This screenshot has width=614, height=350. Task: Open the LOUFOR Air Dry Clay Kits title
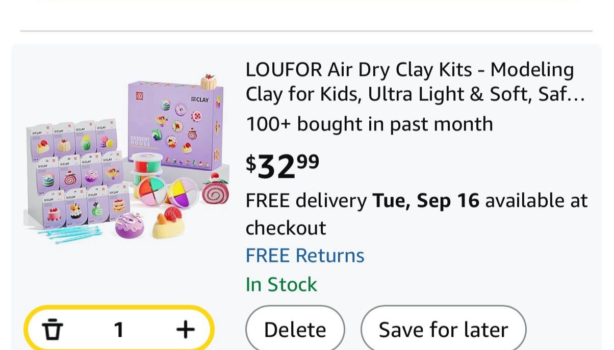(x=410, y=70)
